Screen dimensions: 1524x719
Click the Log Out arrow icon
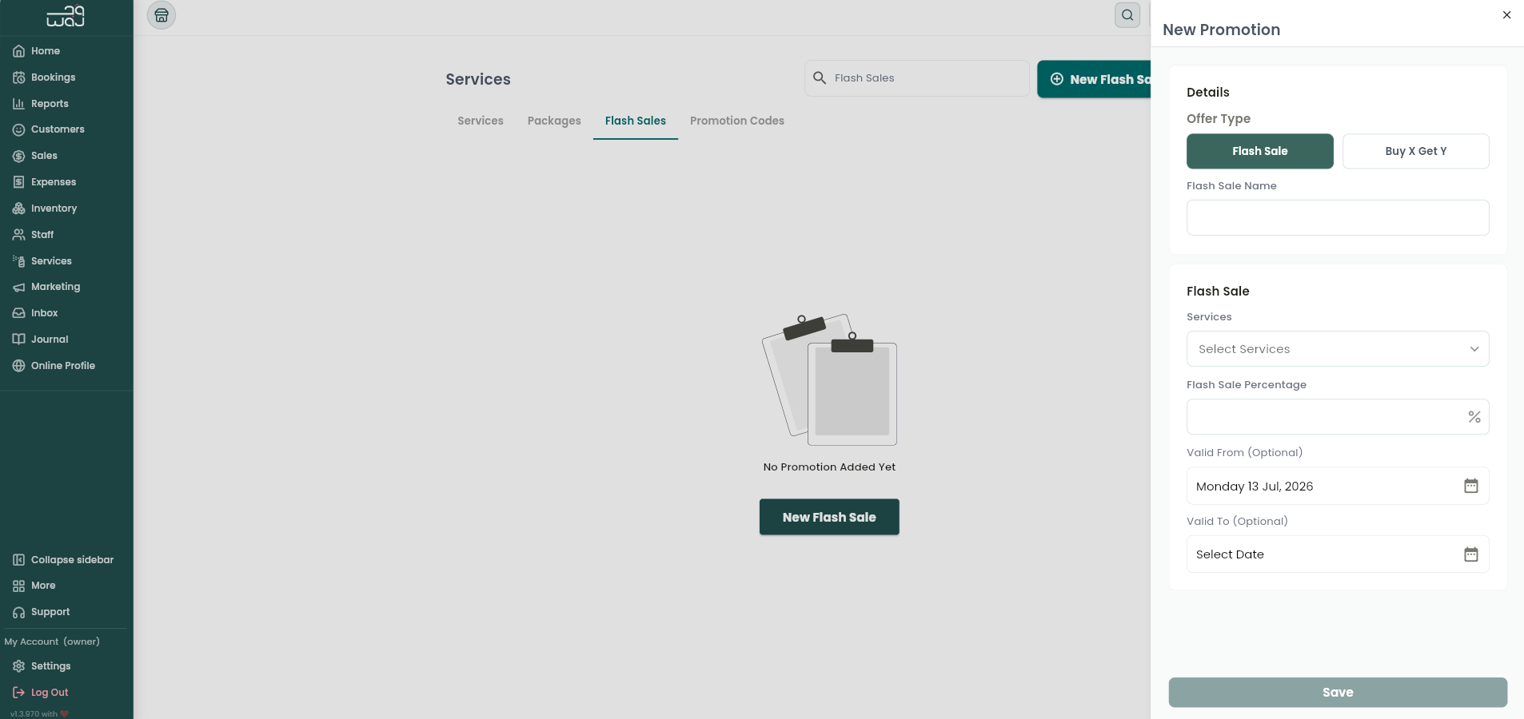(x=18, y=693)
